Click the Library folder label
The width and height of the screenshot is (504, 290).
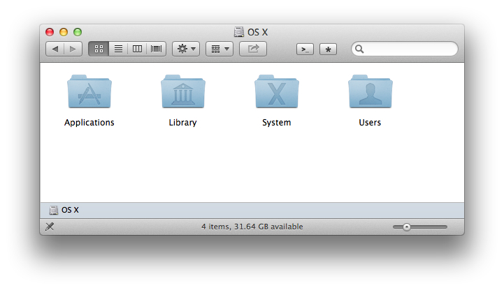(x=182, y=123)
